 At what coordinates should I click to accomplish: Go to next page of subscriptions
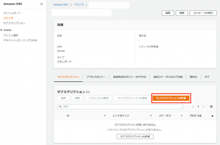(x=203, y=107)
